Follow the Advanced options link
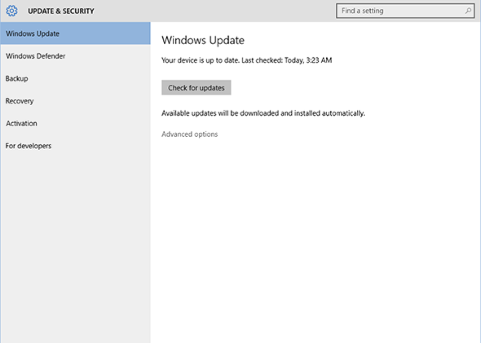Image resolution: width=481 pixels, height=343 pixels. pos(190,134)
